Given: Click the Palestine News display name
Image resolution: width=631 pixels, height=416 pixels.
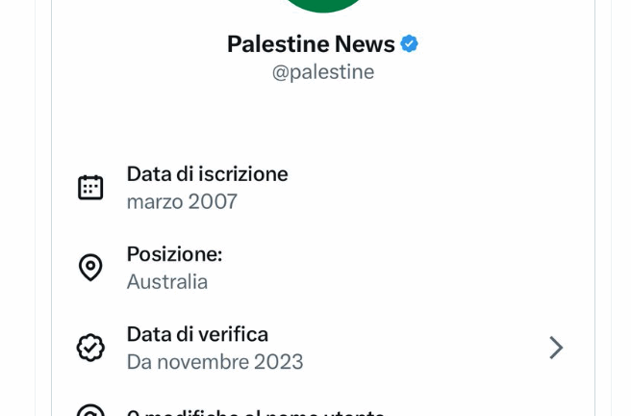Looking at the screenshot, I should tap(311, 43).
